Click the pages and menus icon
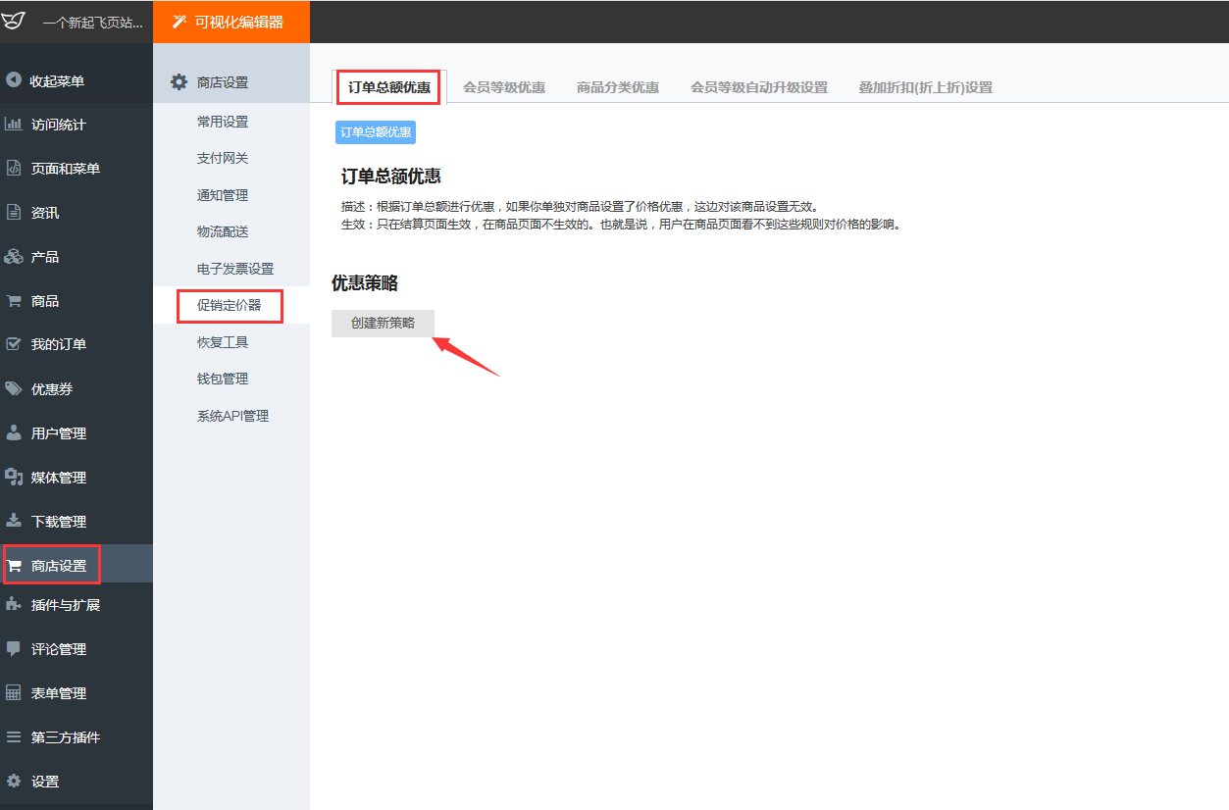Screen dimensions: 1229x810 click(x=14, y=169)
